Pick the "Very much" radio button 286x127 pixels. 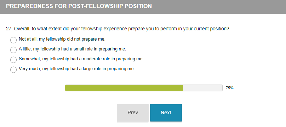(x=13, y=69)
